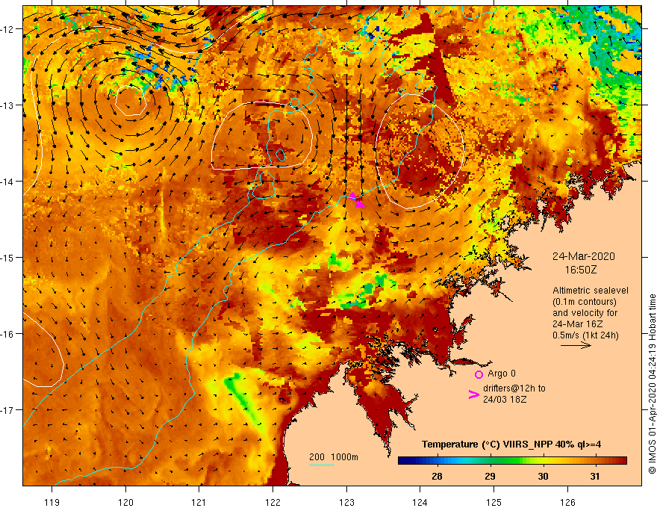Image resolution: width=657 pixels, height=508 pixels.
Task: Click the 31 label on temperature scale
Action: point(594,476)
